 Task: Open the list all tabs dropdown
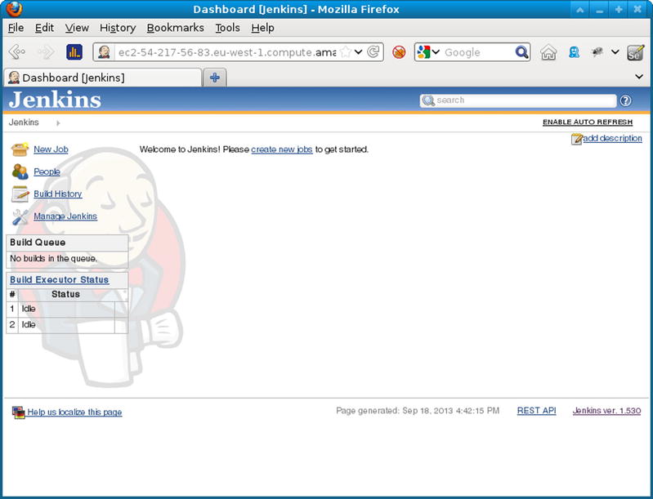639,77
